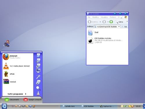Open the Visualizza menu
Image resolution: width=145 pixels, height=109 pixels.
point(104,17)
